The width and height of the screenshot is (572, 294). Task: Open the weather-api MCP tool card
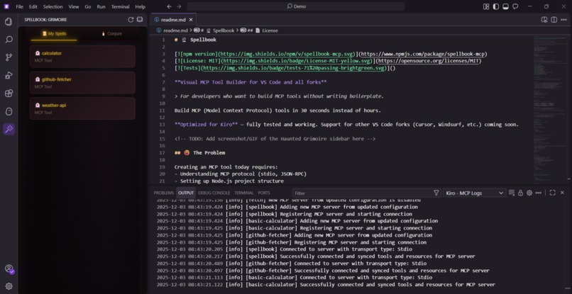(x=82, y=108)
